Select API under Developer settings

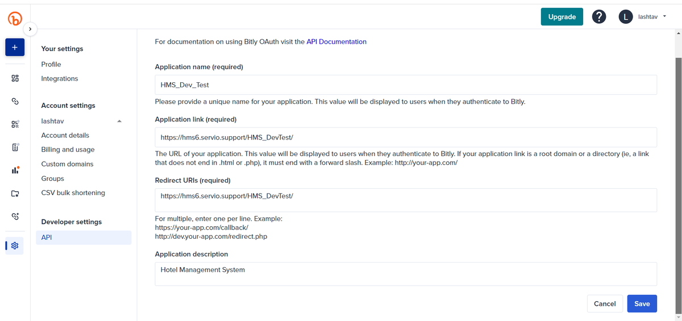point(47,237)
